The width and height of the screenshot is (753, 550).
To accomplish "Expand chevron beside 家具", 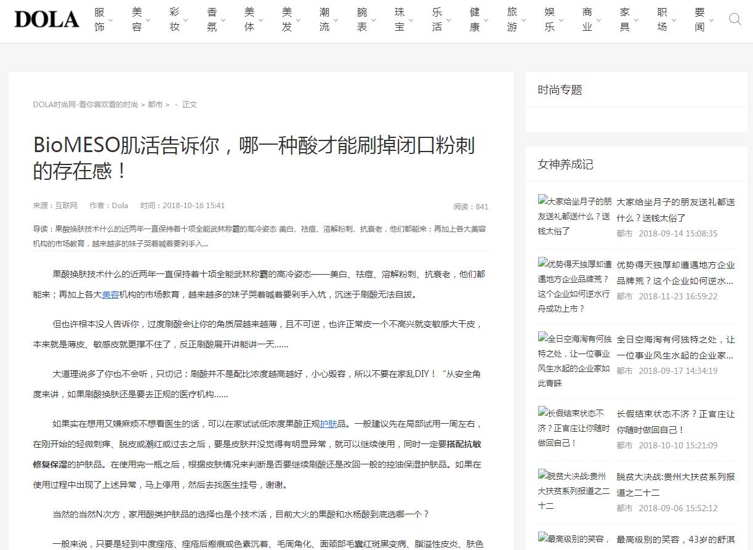I will pyautogui.click(x=637, y=20).
